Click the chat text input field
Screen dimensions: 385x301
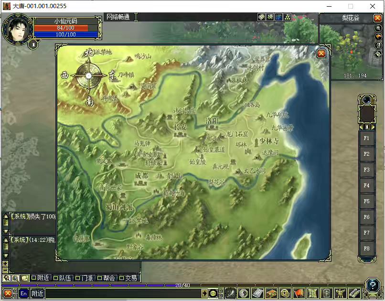(123, 293)
